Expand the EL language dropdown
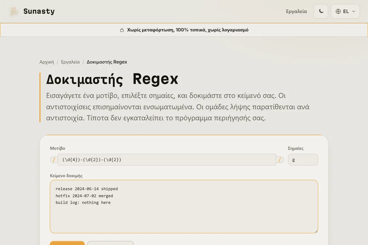This screenshot has height=245, width=368. 345,11
